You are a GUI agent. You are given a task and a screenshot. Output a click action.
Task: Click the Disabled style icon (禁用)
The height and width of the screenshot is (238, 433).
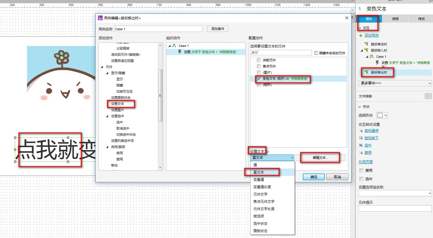[361, 153]
